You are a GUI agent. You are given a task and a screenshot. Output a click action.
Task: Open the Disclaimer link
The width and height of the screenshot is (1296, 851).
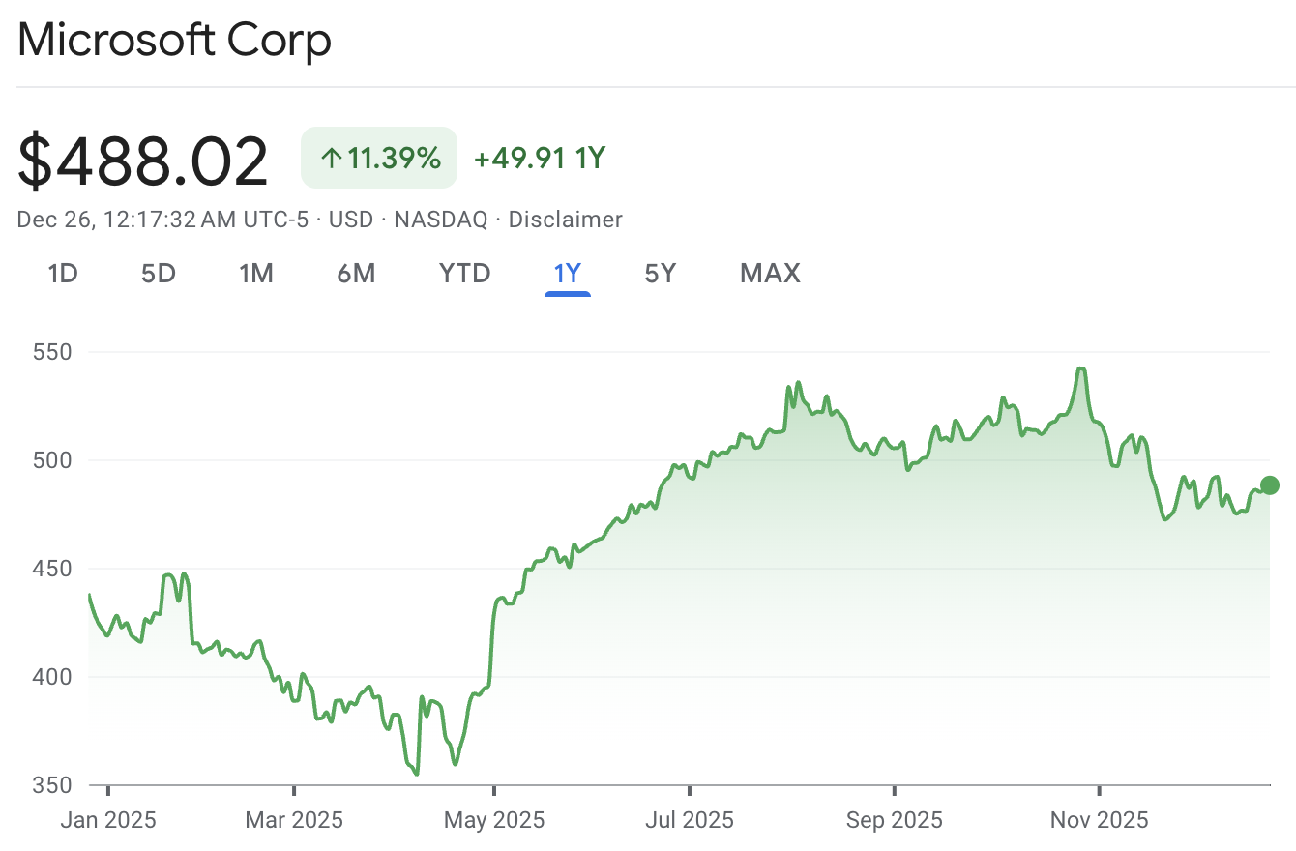(566, 220)
